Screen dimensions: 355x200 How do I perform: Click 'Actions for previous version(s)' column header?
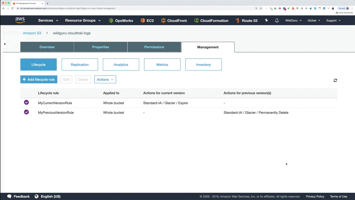[x=247, y=93]
